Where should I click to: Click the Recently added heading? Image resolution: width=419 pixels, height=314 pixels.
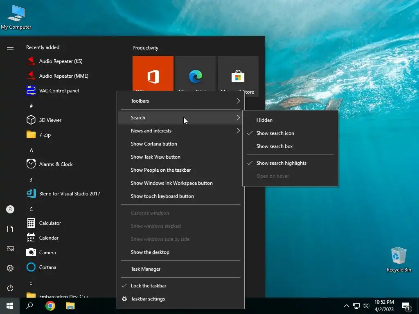pyautogui.click(x=43, y=47)
